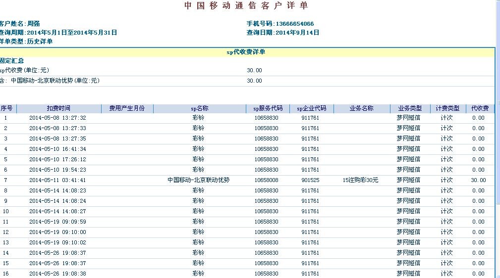Click the 计费类型 column header
This screenshot has width=500, height=278.
447,109
